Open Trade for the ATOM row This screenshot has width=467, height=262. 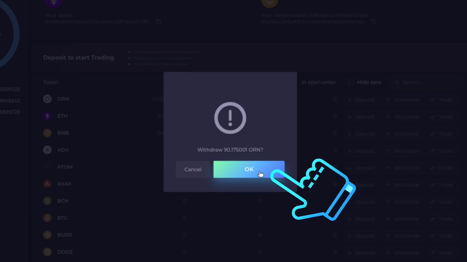click(442, 168)
